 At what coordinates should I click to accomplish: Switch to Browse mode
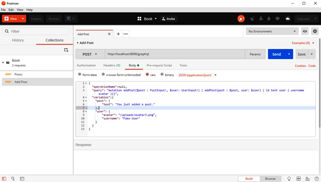pos(270,179)
